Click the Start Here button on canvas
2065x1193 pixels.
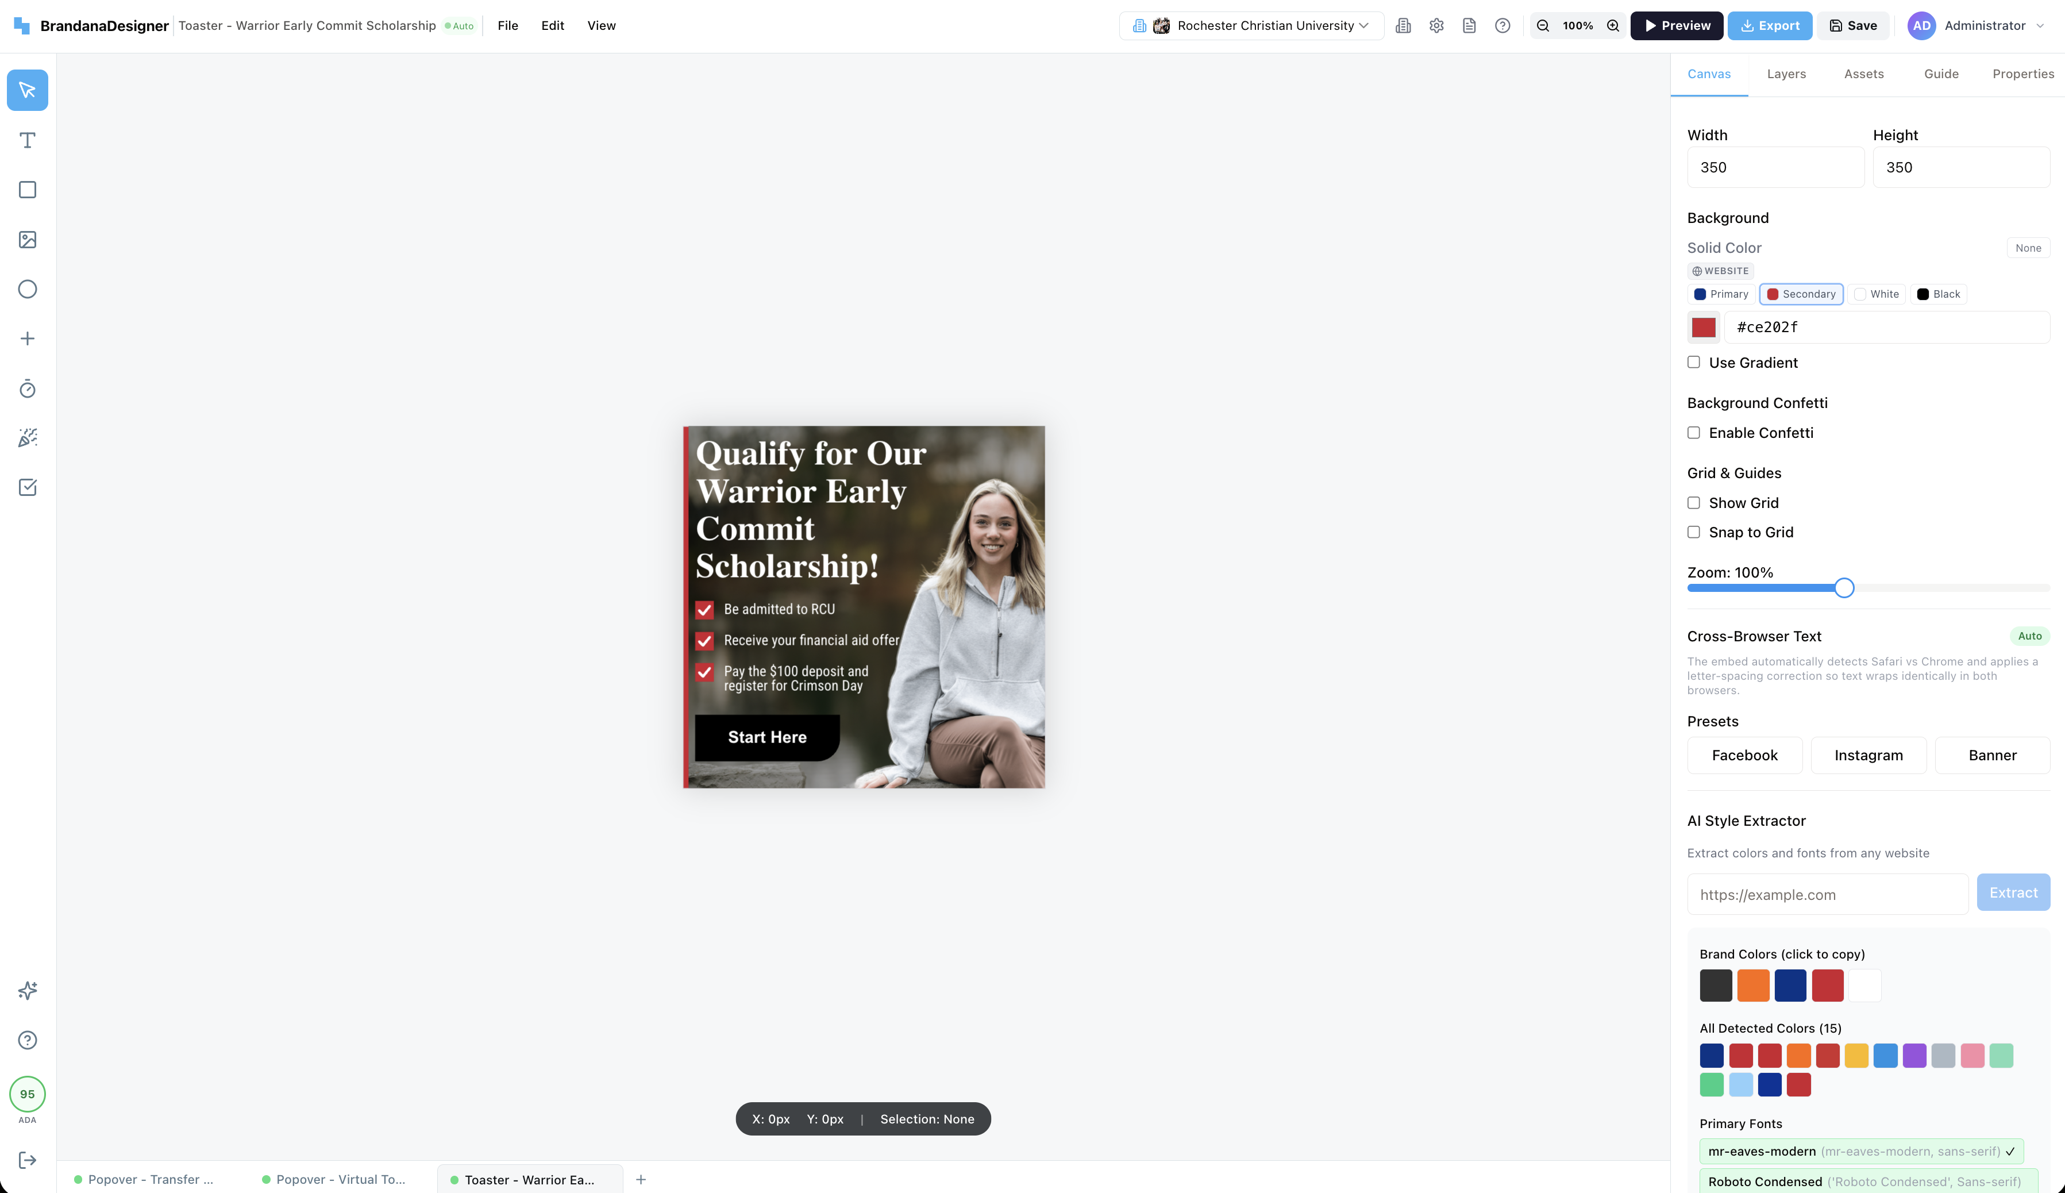click(x=768, y=737)
